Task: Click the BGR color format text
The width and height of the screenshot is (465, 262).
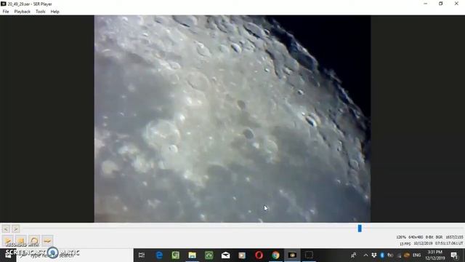Action: pos(439,237)
